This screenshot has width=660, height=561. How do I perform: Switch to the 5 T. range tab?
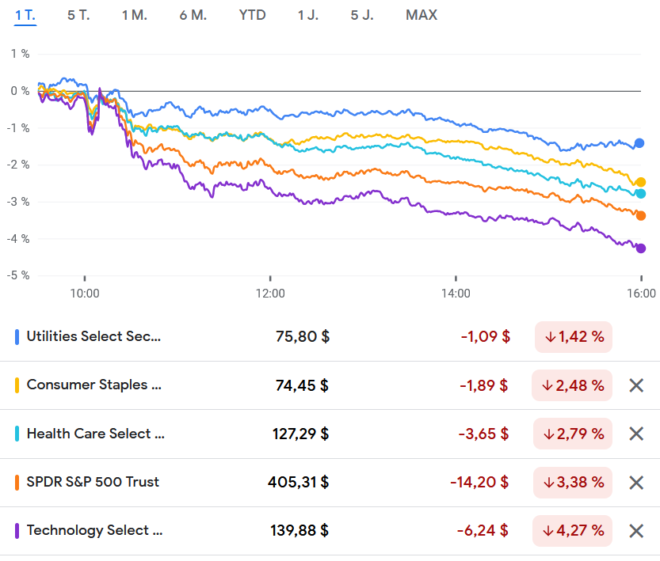(x=78, y=15)
